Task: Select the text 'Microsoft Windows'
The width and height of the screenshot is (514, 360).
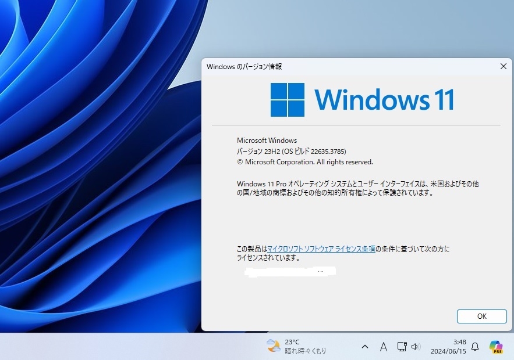Action: 267,141
